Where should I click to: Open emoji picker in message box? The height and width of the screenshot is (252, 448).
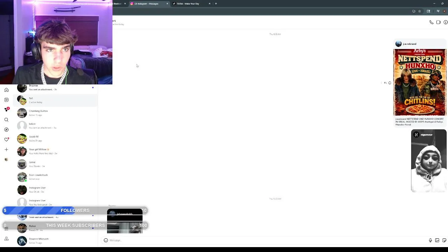(106, 240)
